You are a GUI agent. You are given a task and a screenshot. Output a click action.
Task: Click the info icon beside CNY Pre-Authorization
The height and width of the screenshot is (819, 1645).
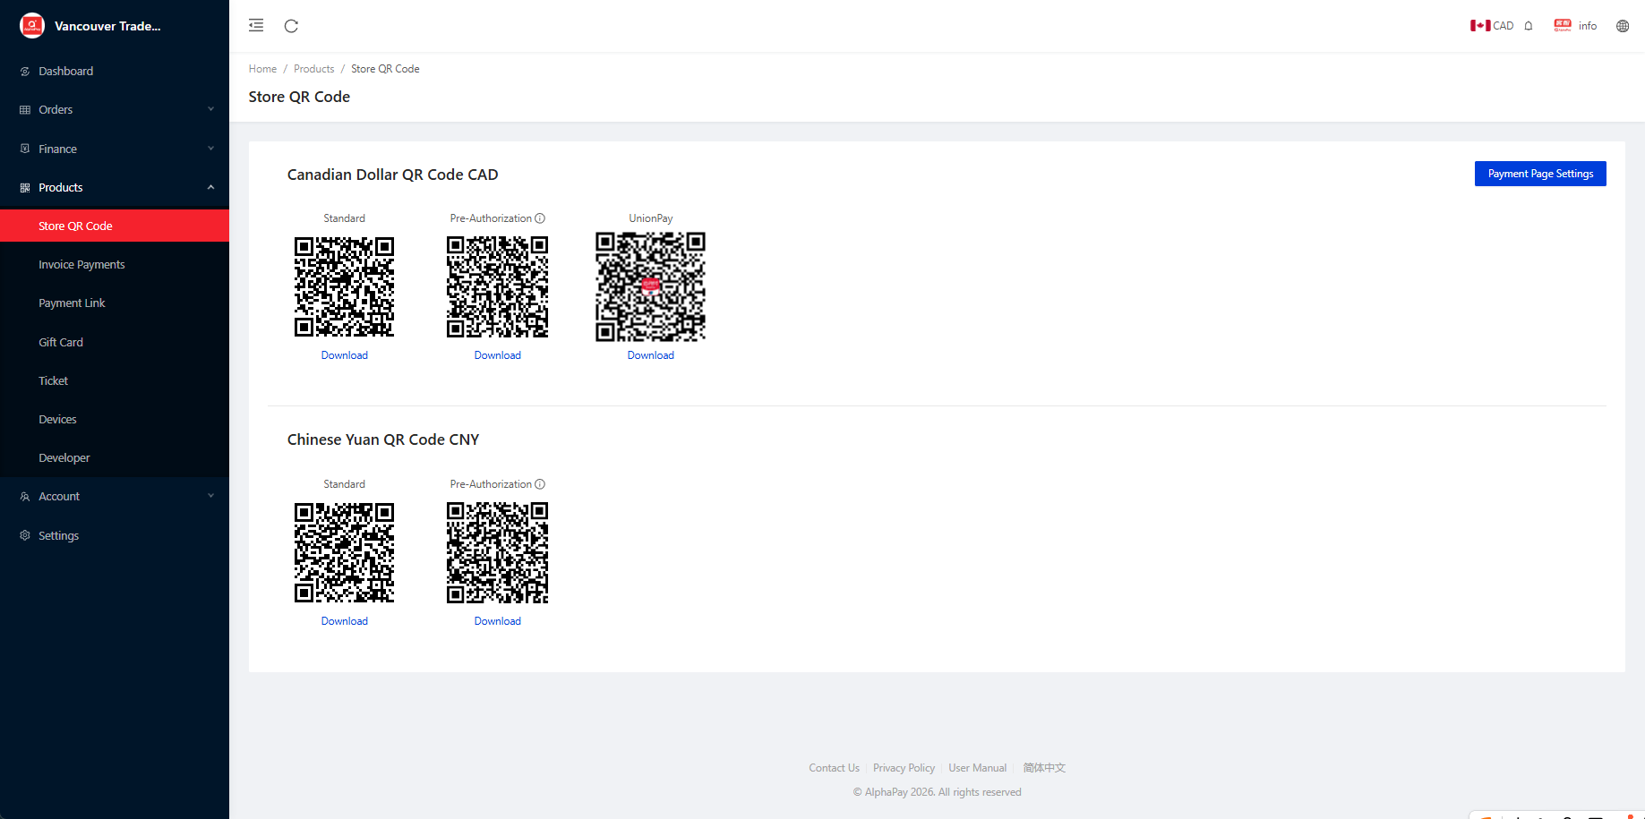540,484
